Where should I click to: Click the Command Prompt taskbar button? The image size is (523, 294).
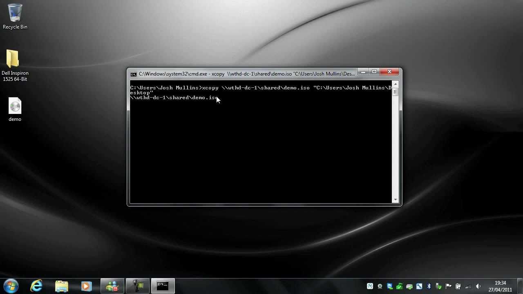(x=163, y=286)
